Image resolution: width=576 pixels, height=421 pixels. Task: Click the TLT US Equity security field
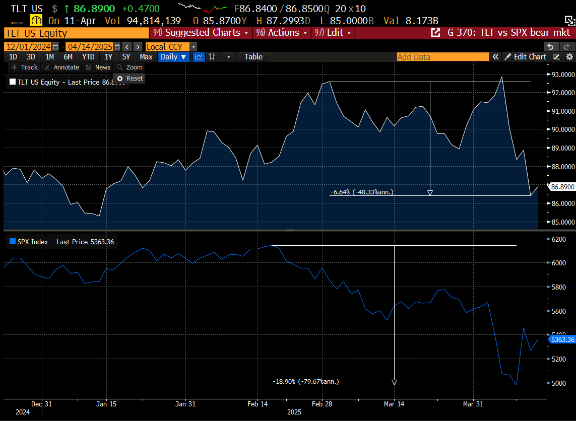click(77, 33)
